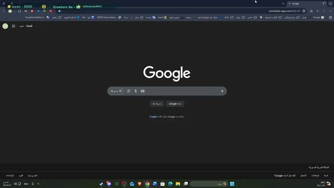
Task: Close the Google tab
Action: pos(289,4)
